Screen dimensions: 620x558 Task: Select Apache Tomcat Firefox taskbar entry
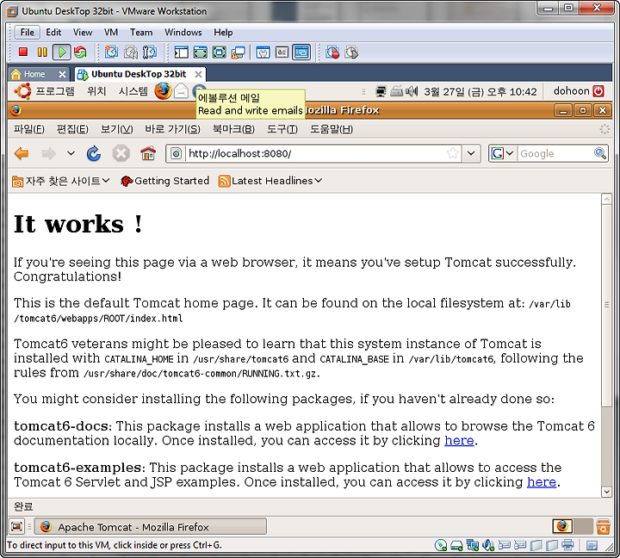(150, 527)
